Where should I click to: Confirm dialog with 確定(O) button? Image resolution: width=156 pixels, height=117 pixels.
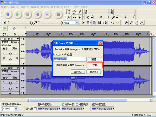pyautogui.click(x=78, y=72)
